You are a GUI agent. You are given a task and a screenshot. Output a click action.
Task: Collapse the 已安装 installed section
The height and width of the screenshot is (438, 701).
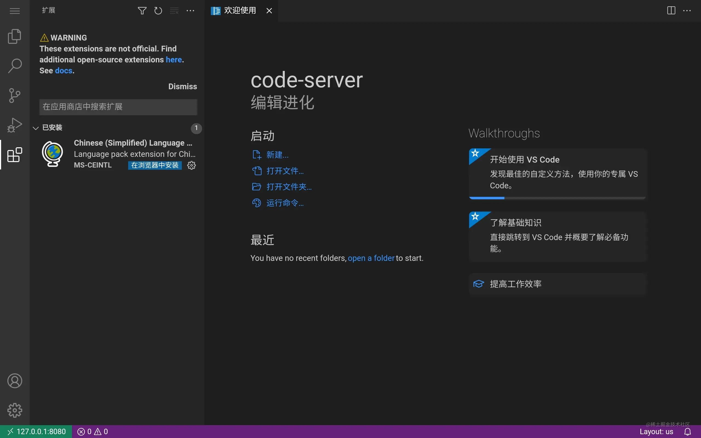tap(36, 128)
